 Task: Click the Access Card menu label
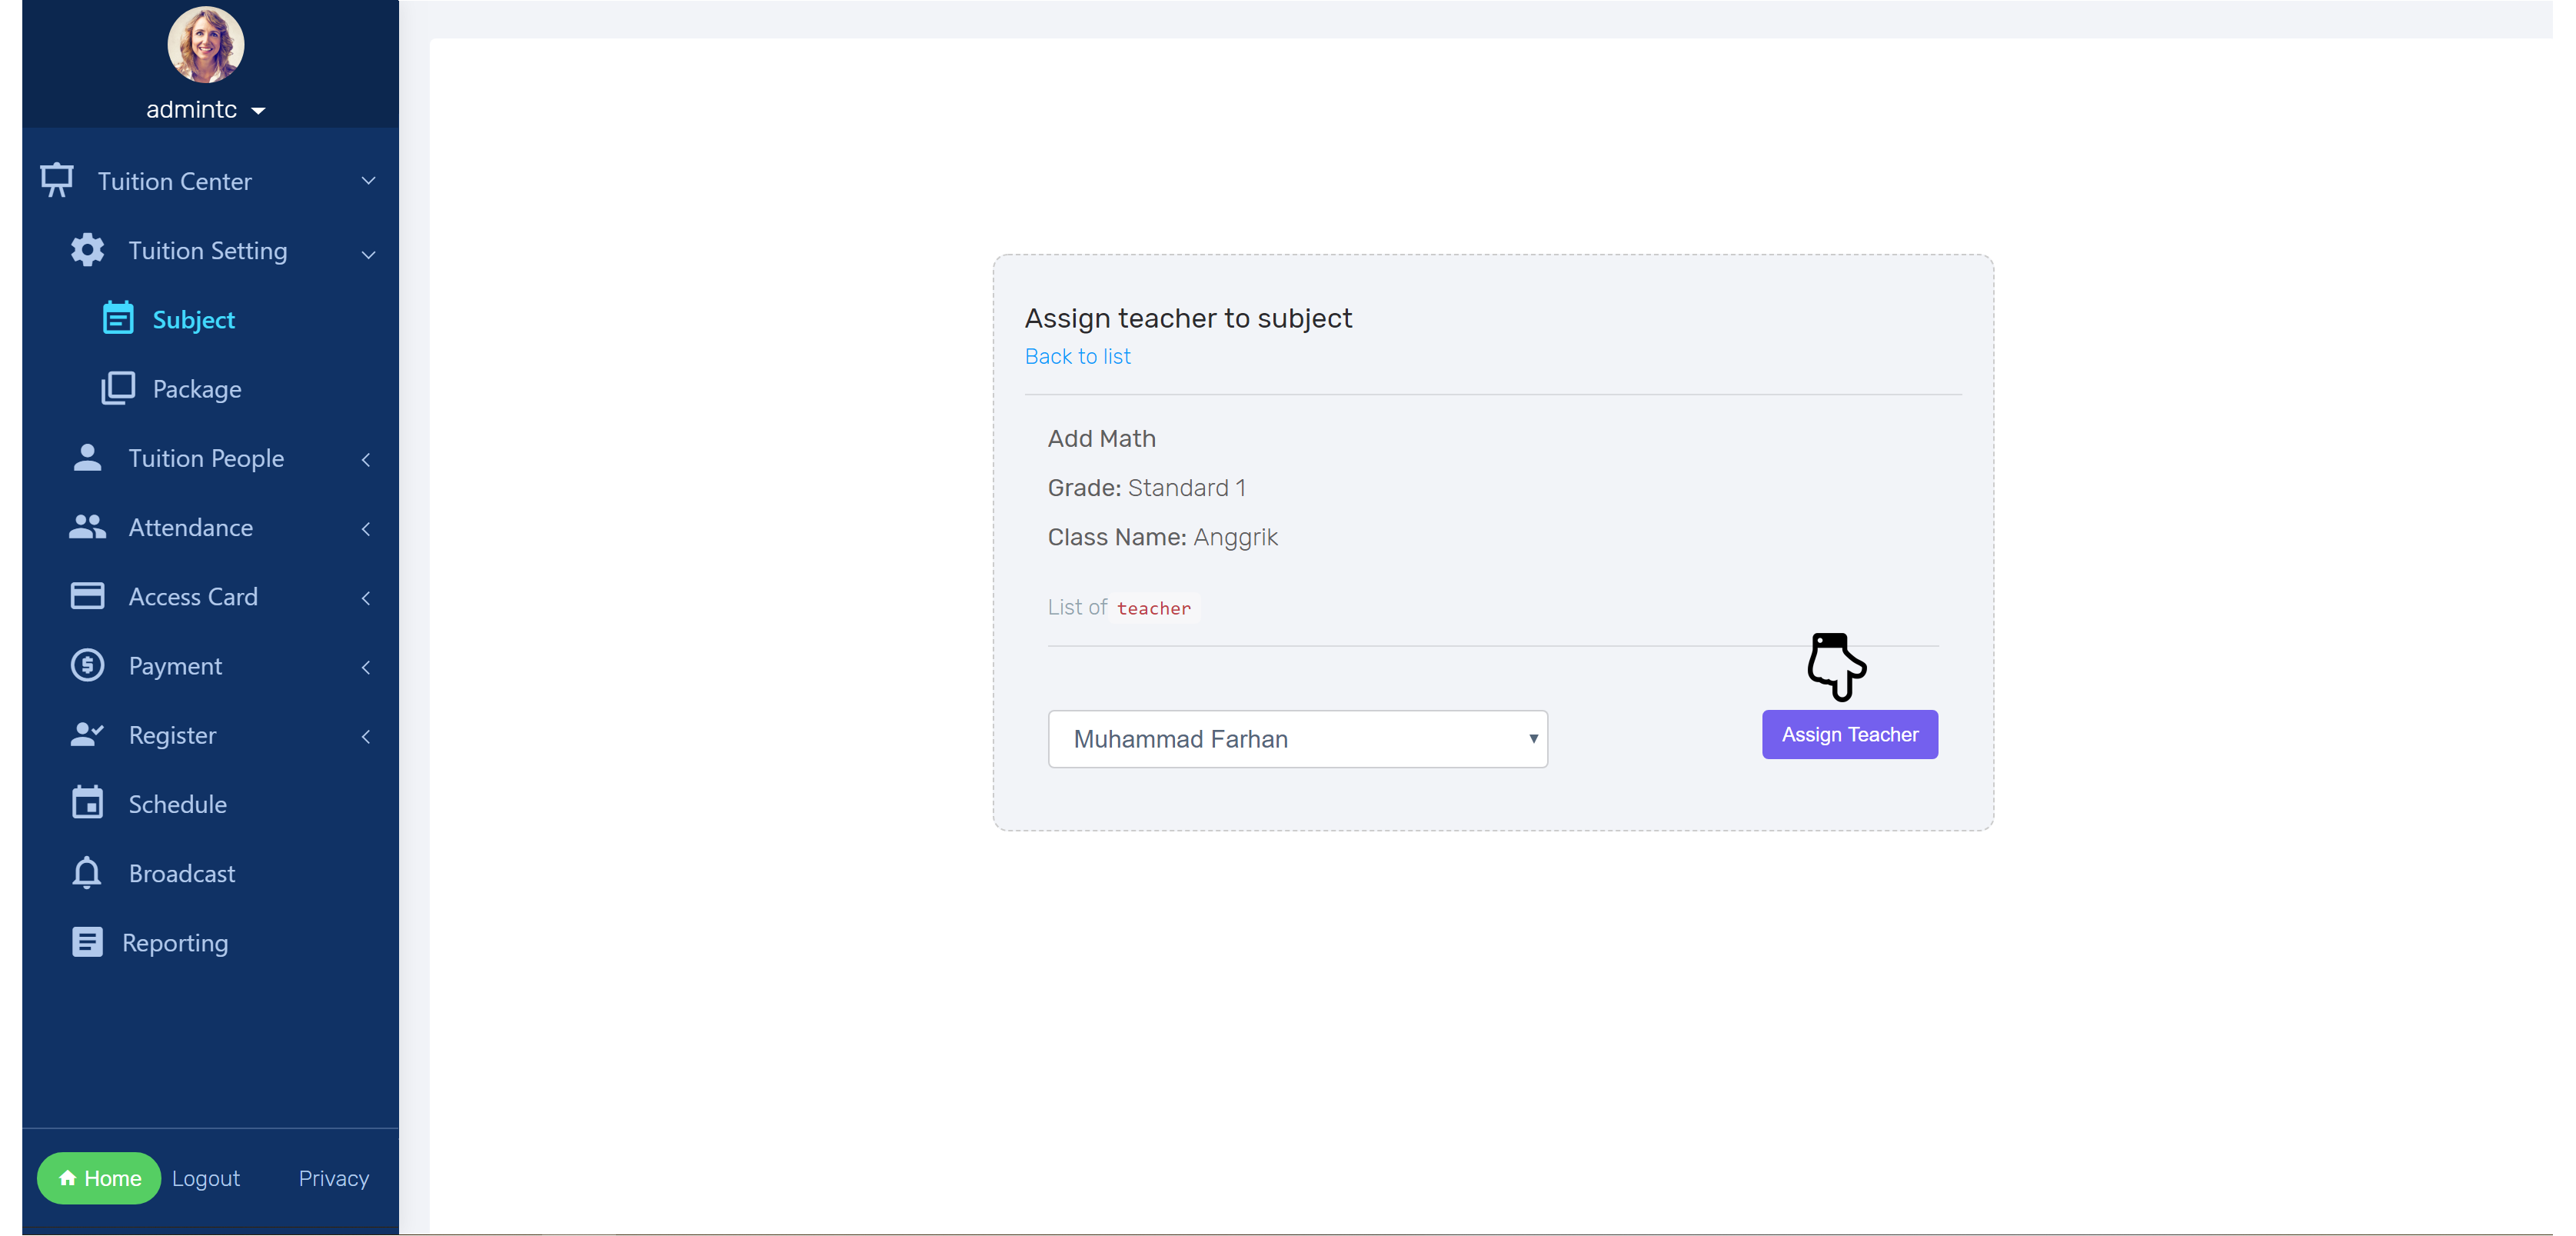pos(193,596)
